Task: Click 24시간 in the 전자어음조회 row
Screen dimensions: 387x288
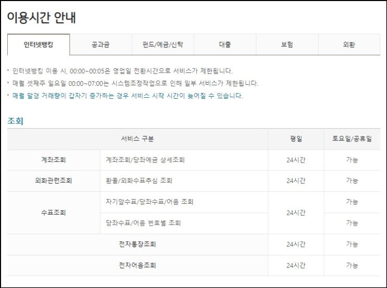Action: (x=296, y=265)
